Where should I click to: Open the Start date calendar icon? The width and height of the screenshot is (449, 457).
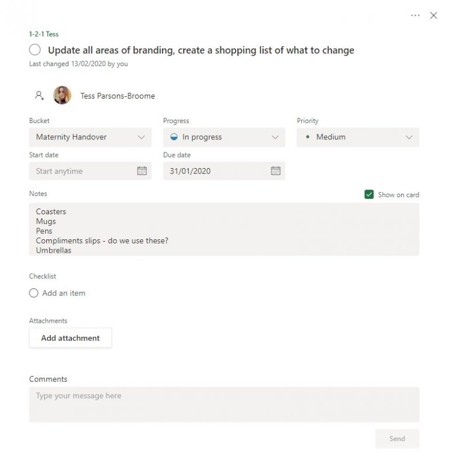pyautogui.click(x=141, y=171)
